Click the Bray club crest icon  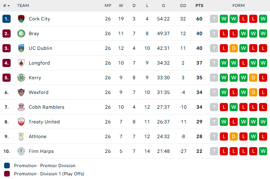coord(21,34)
